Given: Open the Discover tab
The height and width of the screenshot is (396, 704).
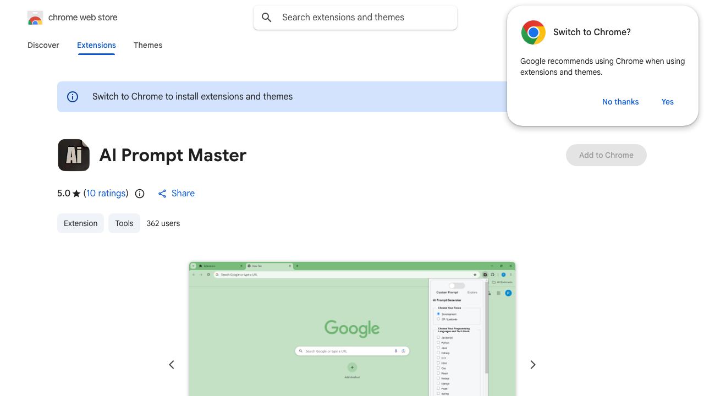Looking at the screenshot, I should 43,45.
